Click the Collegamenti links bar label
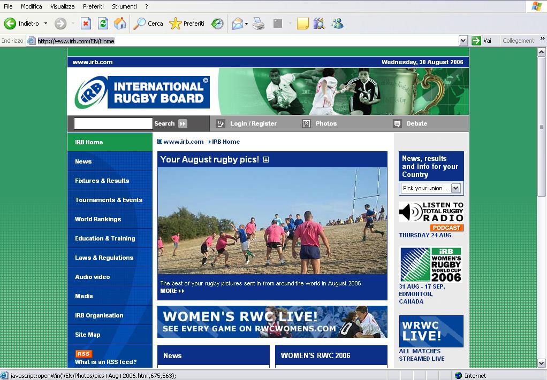The image size is (547, 380). pos(519,41)
